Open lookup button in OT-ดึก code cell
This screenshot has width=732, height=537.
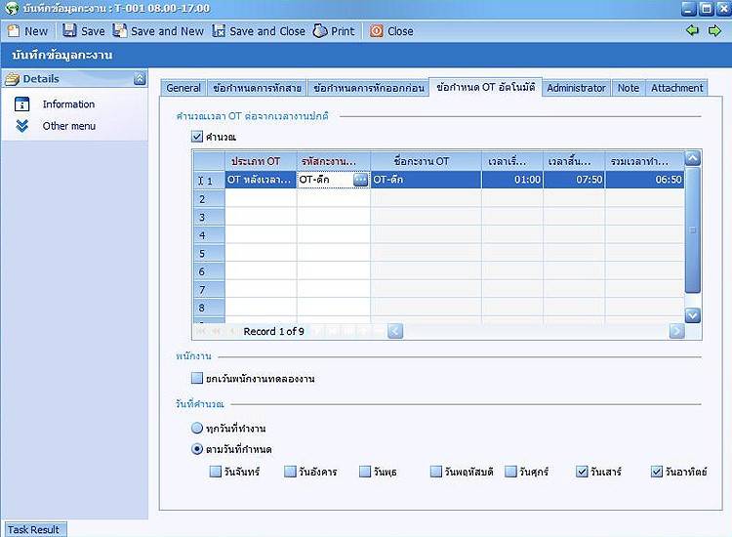[x=361, y=180]
